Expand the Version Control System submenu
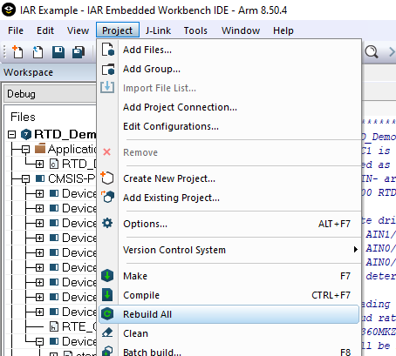396x356 pixels. click(229, 250)
